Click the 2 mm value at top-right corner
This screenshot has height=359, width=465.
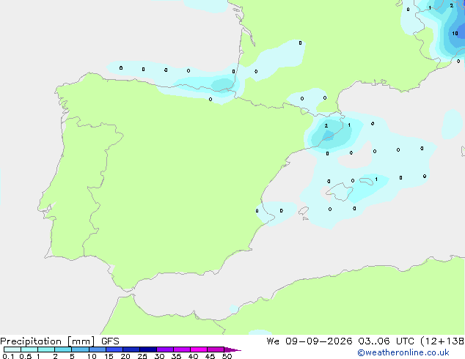(x=451, y=6)
